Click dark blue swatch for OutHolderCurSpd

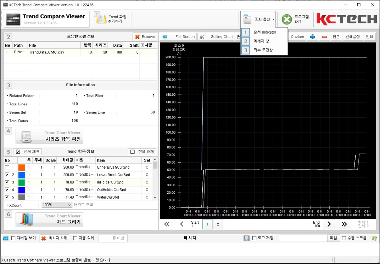pos(22,190)
